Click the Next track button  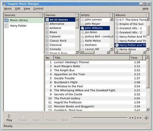(x=65, y=118)
